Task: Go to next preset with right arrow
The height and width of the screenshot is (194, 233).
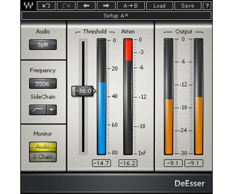Action: point(106,5)
